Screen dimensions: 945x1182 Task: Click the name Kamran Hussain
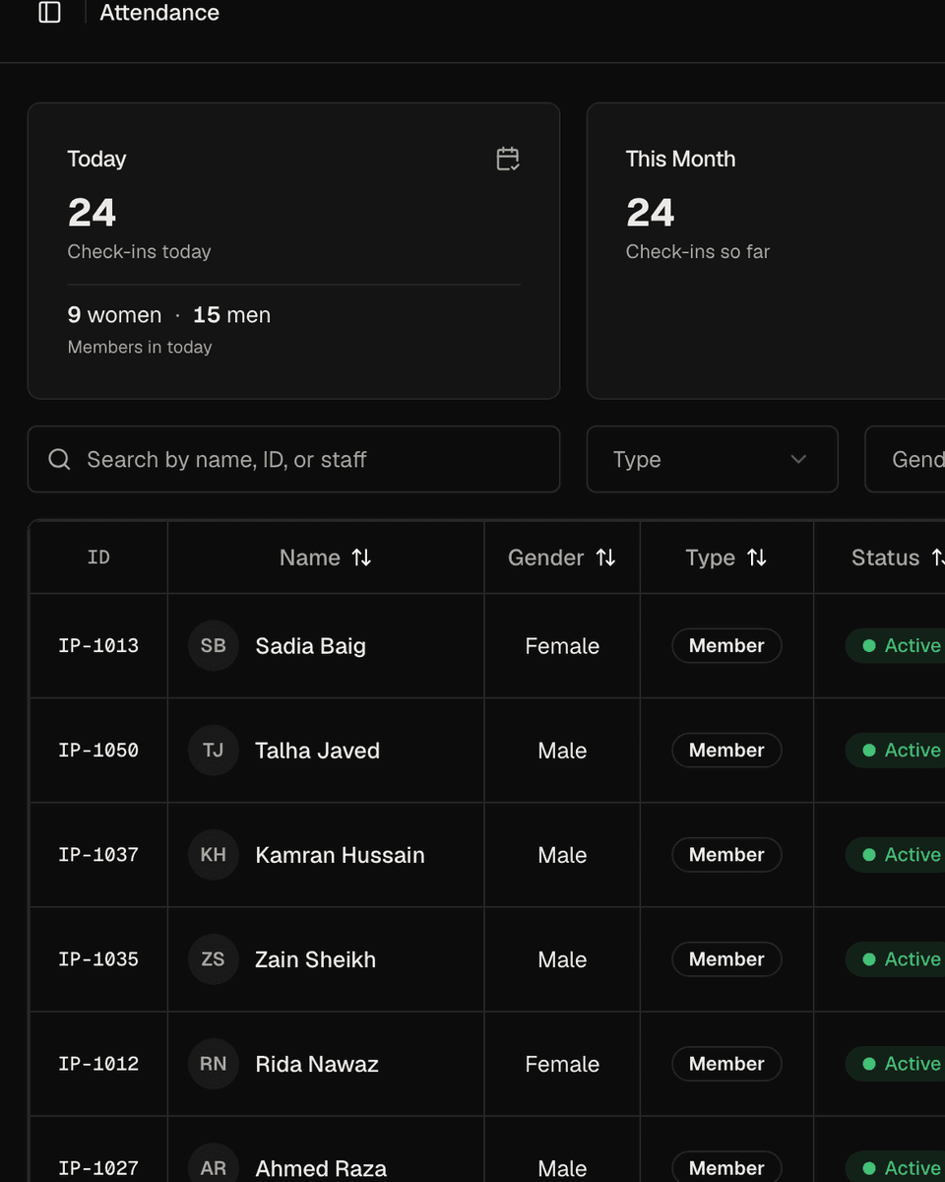point(341,855)
